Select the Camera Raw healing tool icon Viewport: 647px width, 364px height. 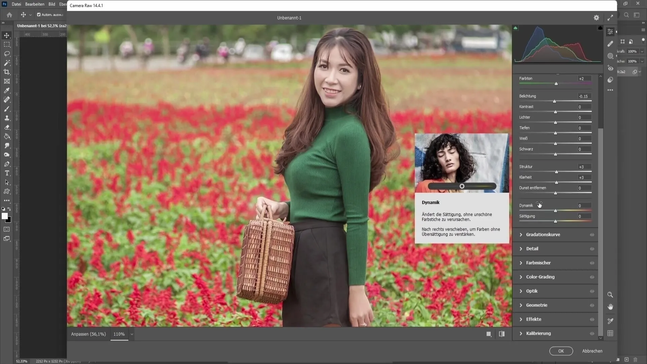610,44
